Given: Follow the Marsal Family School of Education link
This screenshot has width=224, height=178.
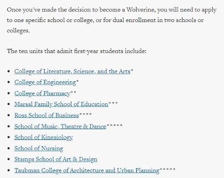Looking at the screenshot, I should (x=61, y=104).
